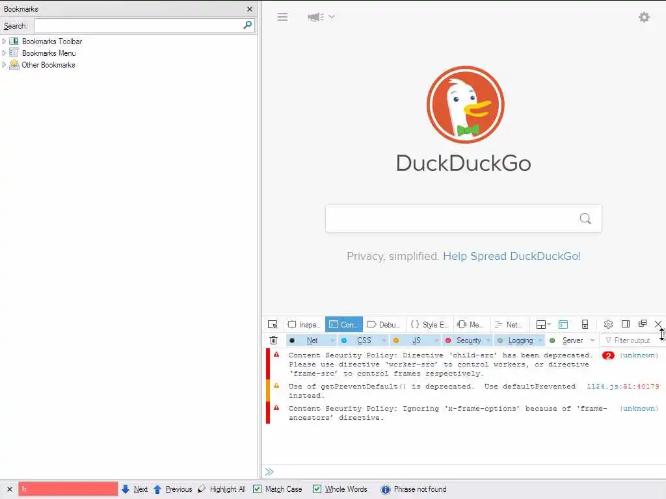Click warning icon of getPreventDefault message
This screenshot has height=499, width=666.
276,386
